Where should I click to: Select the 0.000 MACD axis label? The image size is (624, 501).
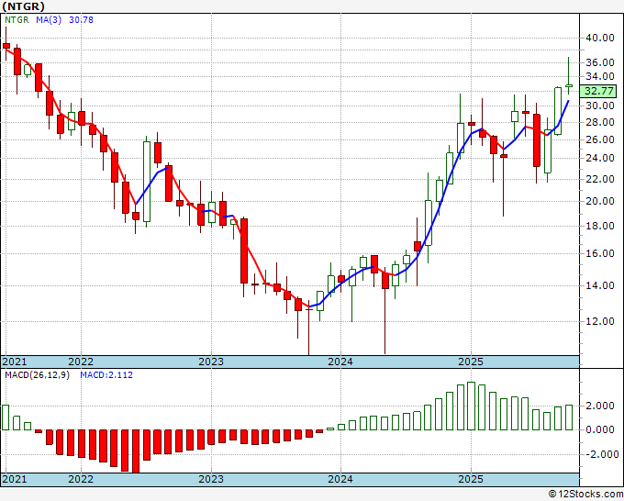(599, 429)
